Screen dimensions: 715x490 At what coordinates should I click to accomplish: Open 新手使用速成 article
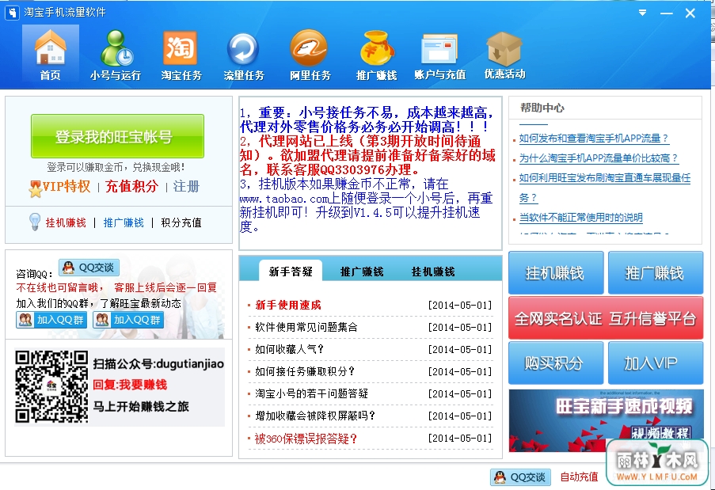coord(288,305)
